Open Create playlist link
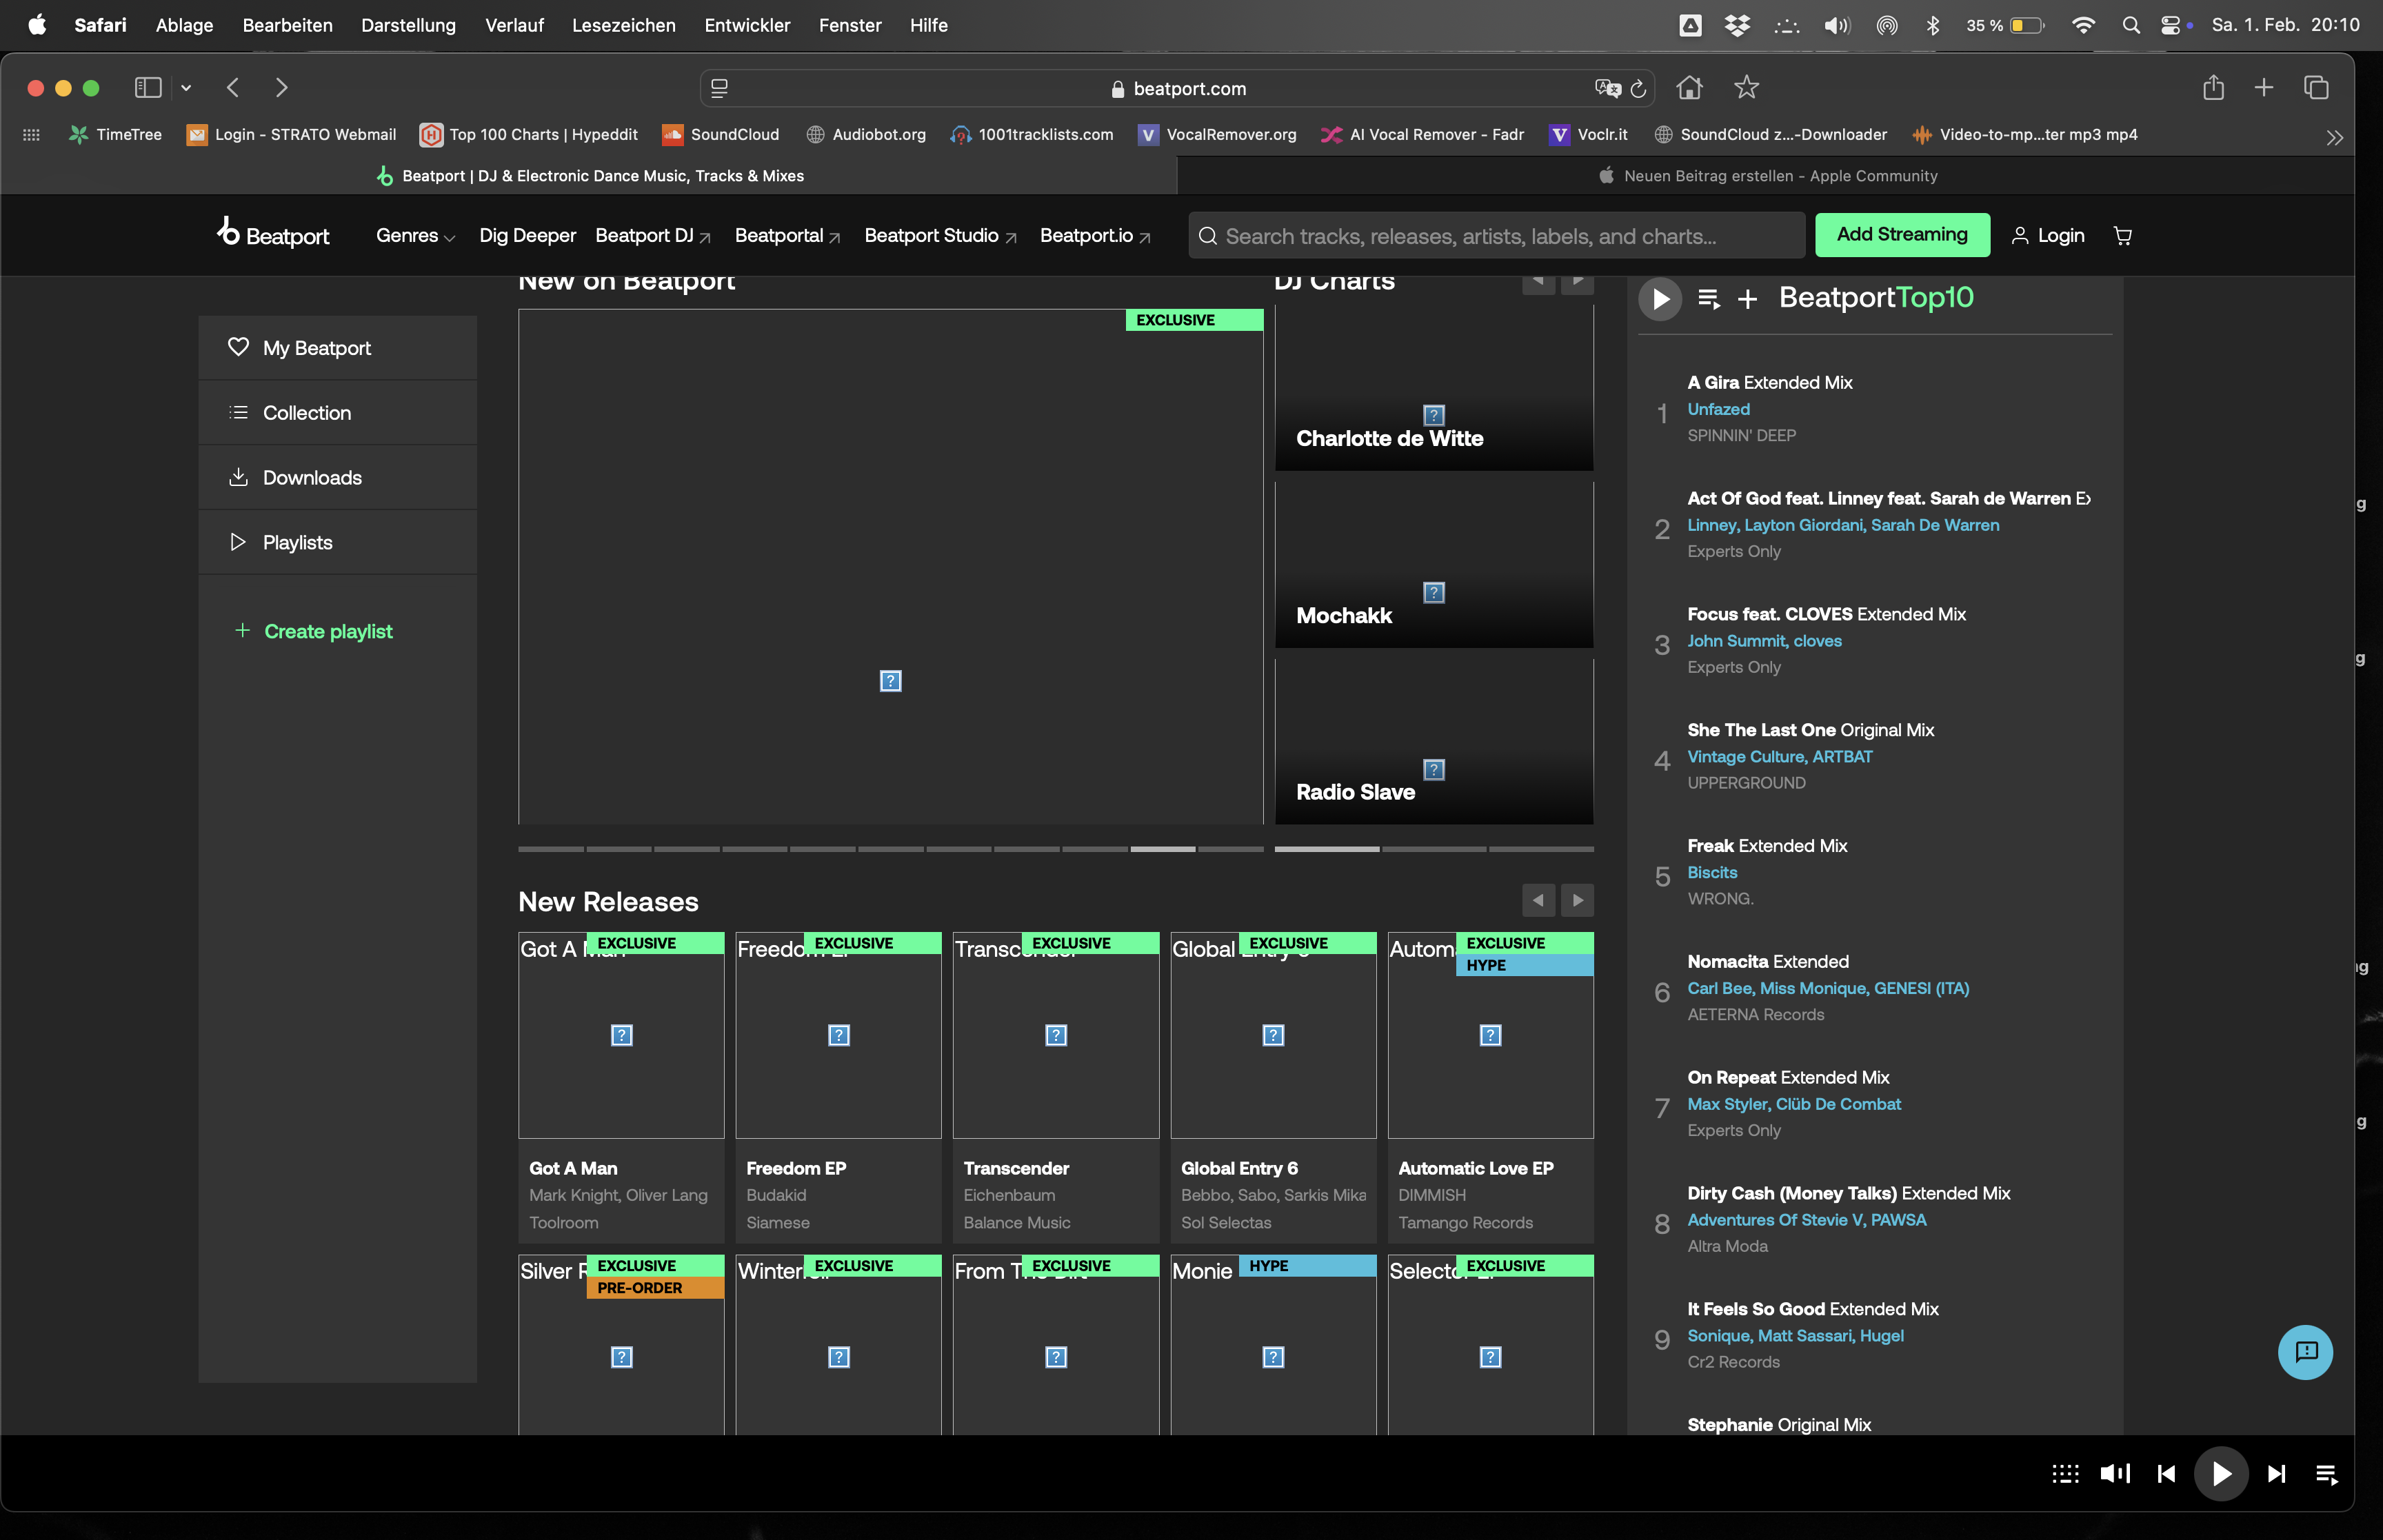Screen dimensions: 2383x1540 (x=328, y=631)
